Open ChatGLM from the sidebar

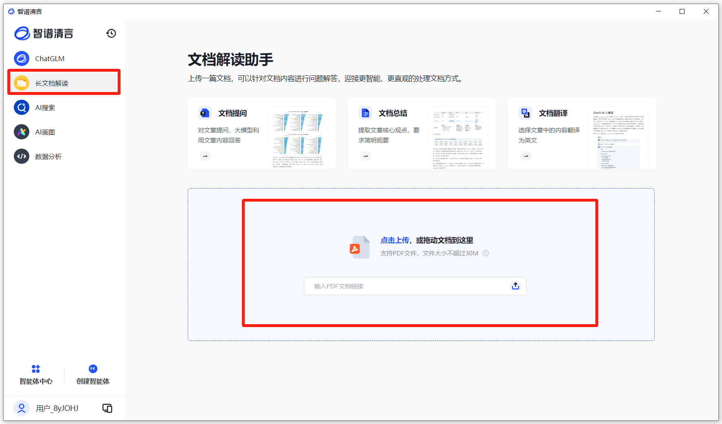pos(64,59)
